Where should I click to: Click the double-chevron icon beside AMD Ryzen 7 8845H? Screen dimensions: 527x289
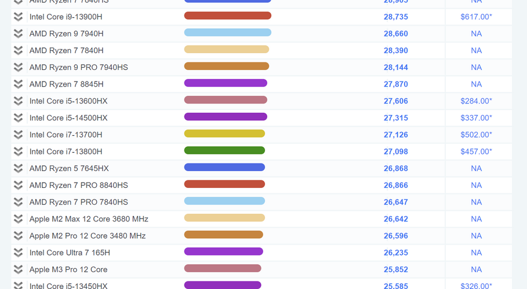click(x=18, y=84)
